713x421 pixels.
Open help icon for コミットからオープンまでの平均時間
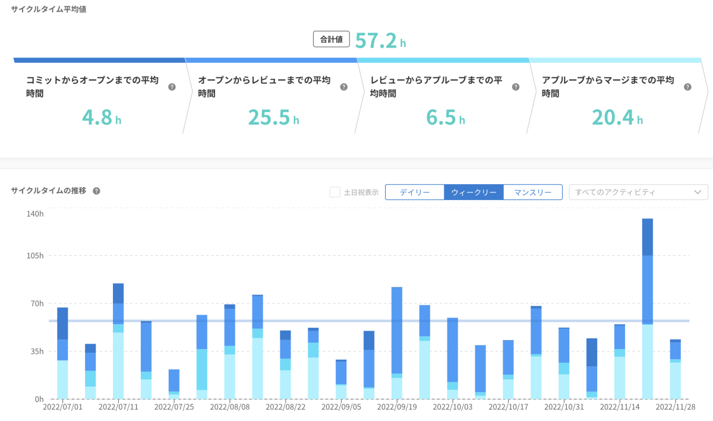pos(172,87)
